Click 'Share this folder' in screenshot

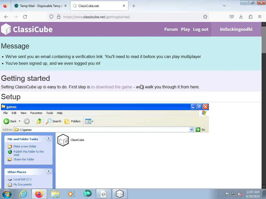tap(24, 159)
